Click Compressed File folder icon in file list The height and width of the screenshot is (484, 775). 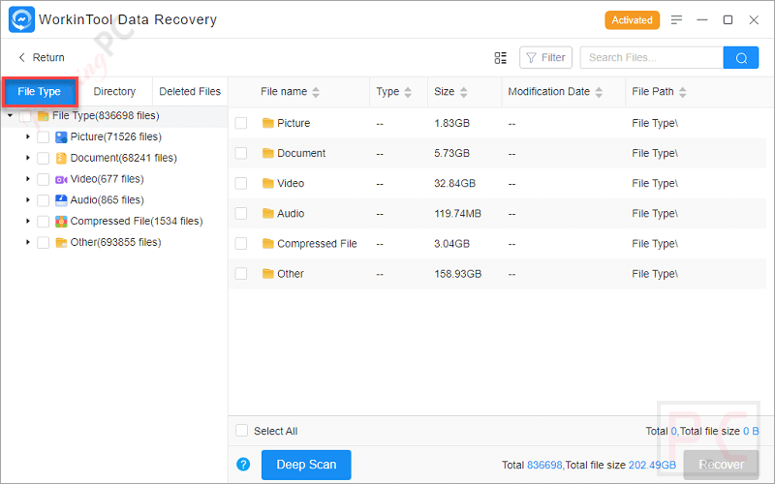(268, 244)
